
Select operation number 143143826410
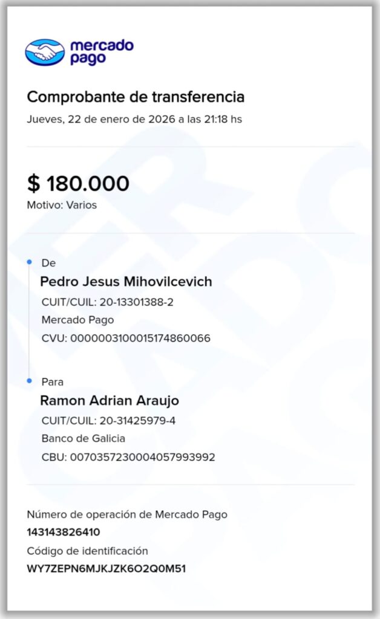64,533
